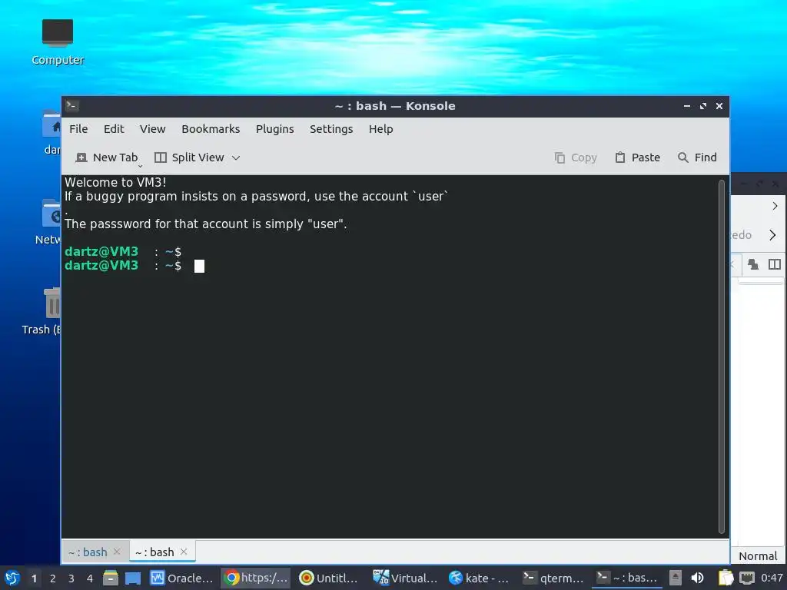The width and height of the screenshot is (787, 590).
Task: Click the 'Welcome to VM3!' text line
Action: (x=115, y=182)
